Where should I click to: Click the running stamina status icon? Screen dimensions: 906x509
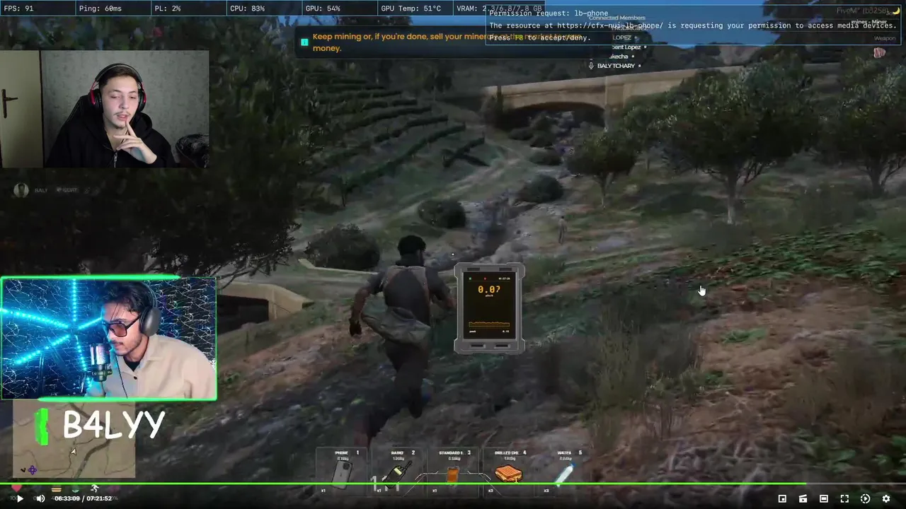pyautogui.click(x=94, y=488)
